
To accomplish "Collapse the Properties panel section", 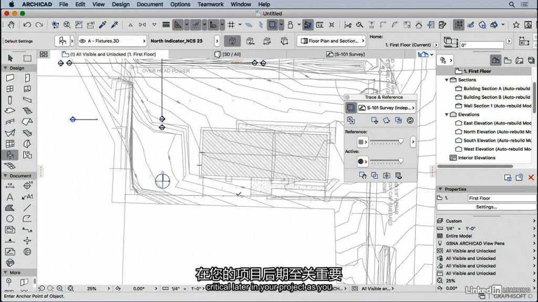I will [440, 189].
